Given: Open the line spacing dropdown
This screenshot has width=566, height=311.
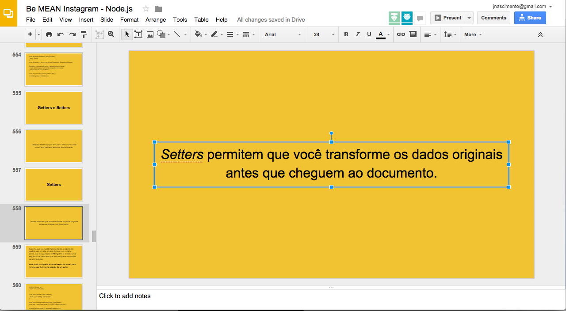Looking at the screenshot, I should pos(450,34).
